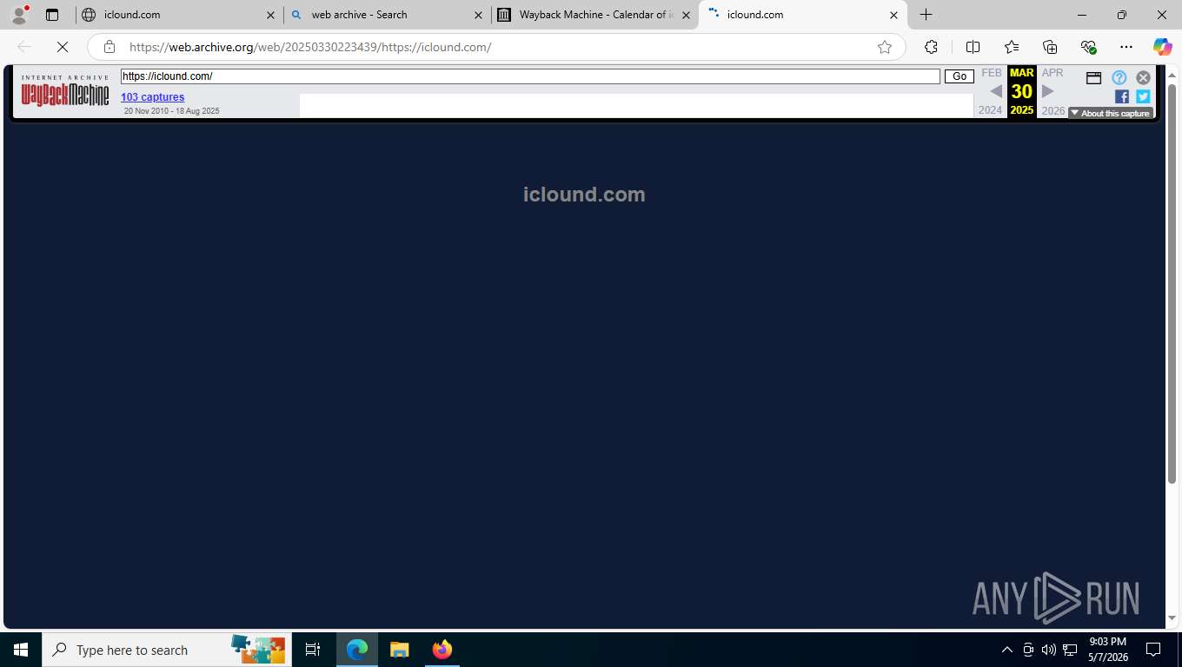
Task: Stop loading the page
Action: [x=63, y=47]
